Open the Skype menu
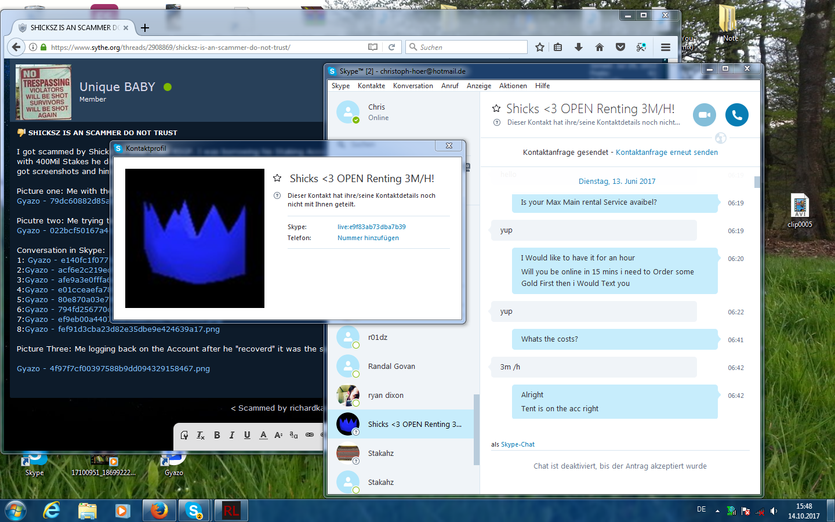 tap(340, 86)
